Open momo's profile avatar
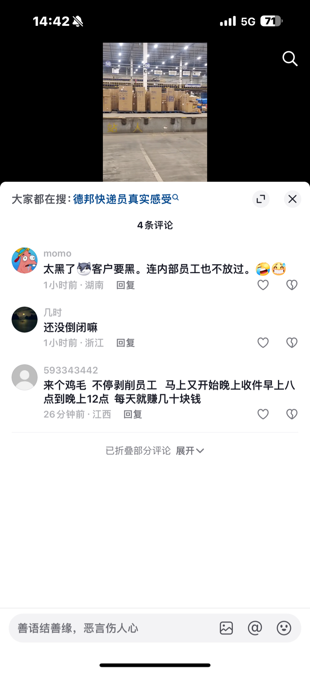 (25, 261)
